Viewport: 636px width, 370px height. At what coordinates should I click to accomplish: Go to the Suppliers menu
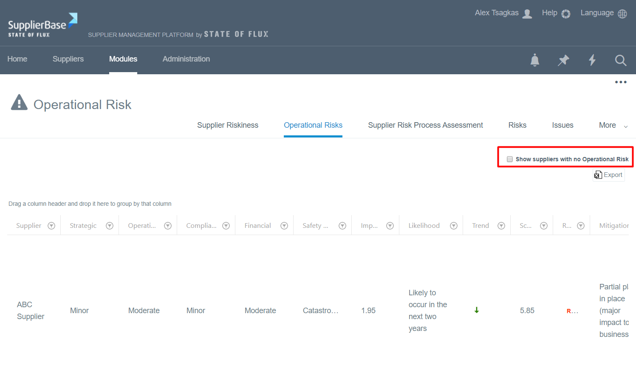tap(68, 59)
